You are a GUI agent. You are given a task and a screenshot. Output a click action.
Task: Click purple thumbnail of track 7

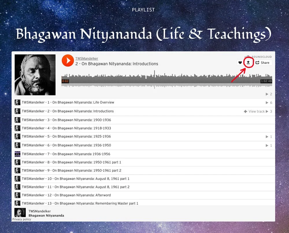[18, 154]
